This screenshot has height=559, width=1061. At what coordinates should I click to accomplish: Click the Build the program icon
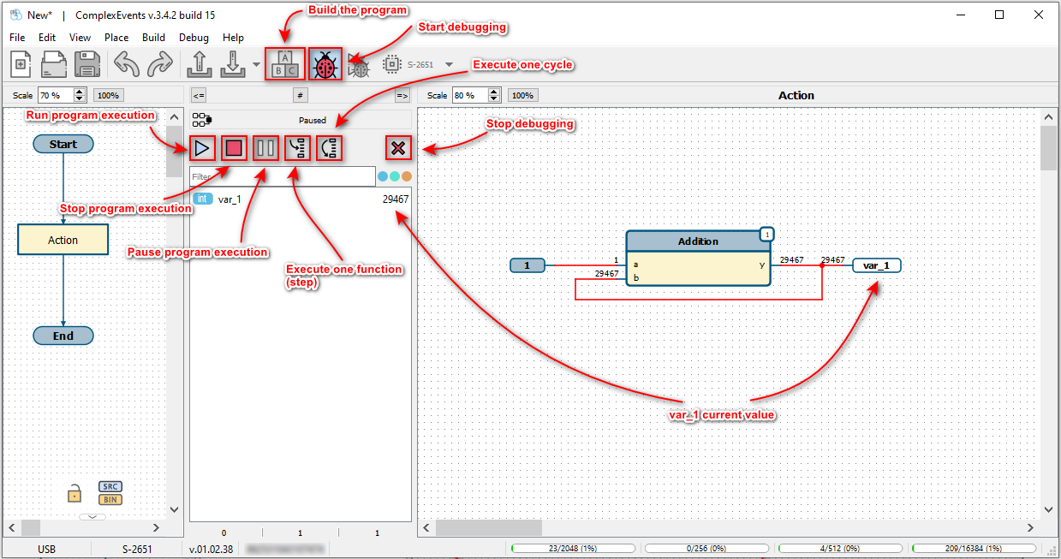point(284,64)
